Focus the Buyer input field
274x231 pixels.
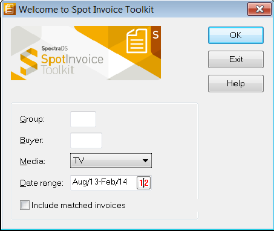(86, 141)
